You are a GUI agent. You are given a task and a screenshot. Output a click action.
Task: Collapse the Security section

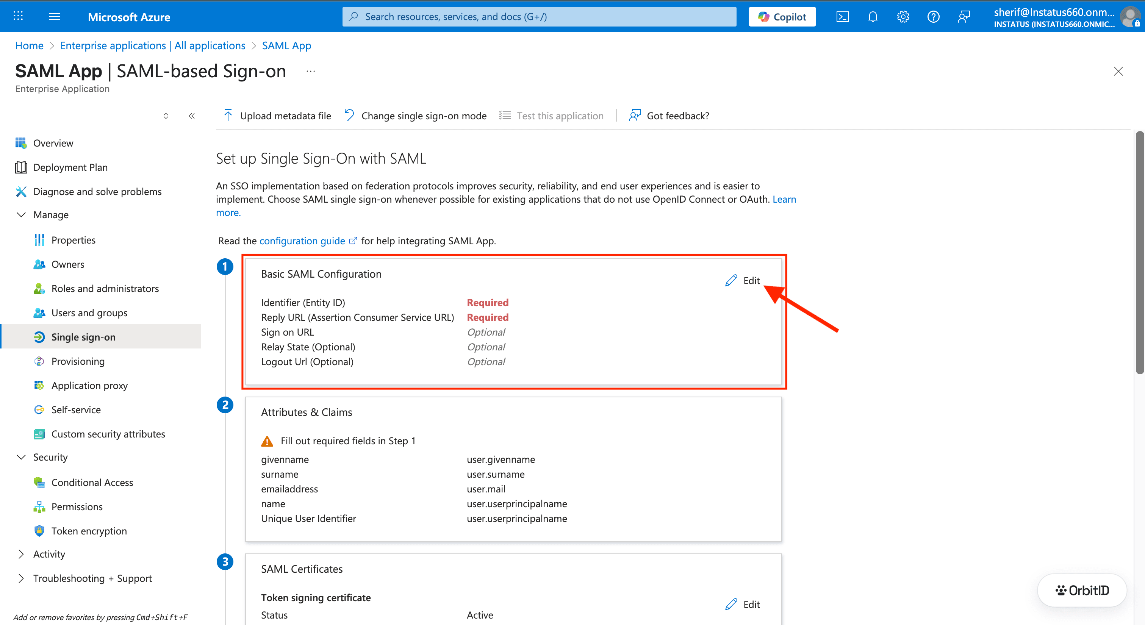click(x=21, y=458)
